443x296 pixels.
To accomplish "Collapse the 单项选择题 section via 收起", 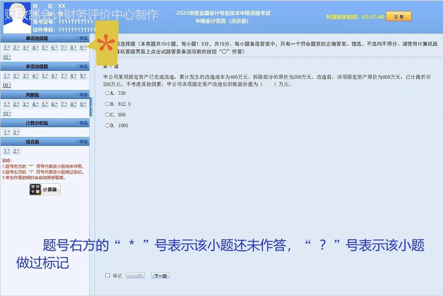I will tap(83, 38).
